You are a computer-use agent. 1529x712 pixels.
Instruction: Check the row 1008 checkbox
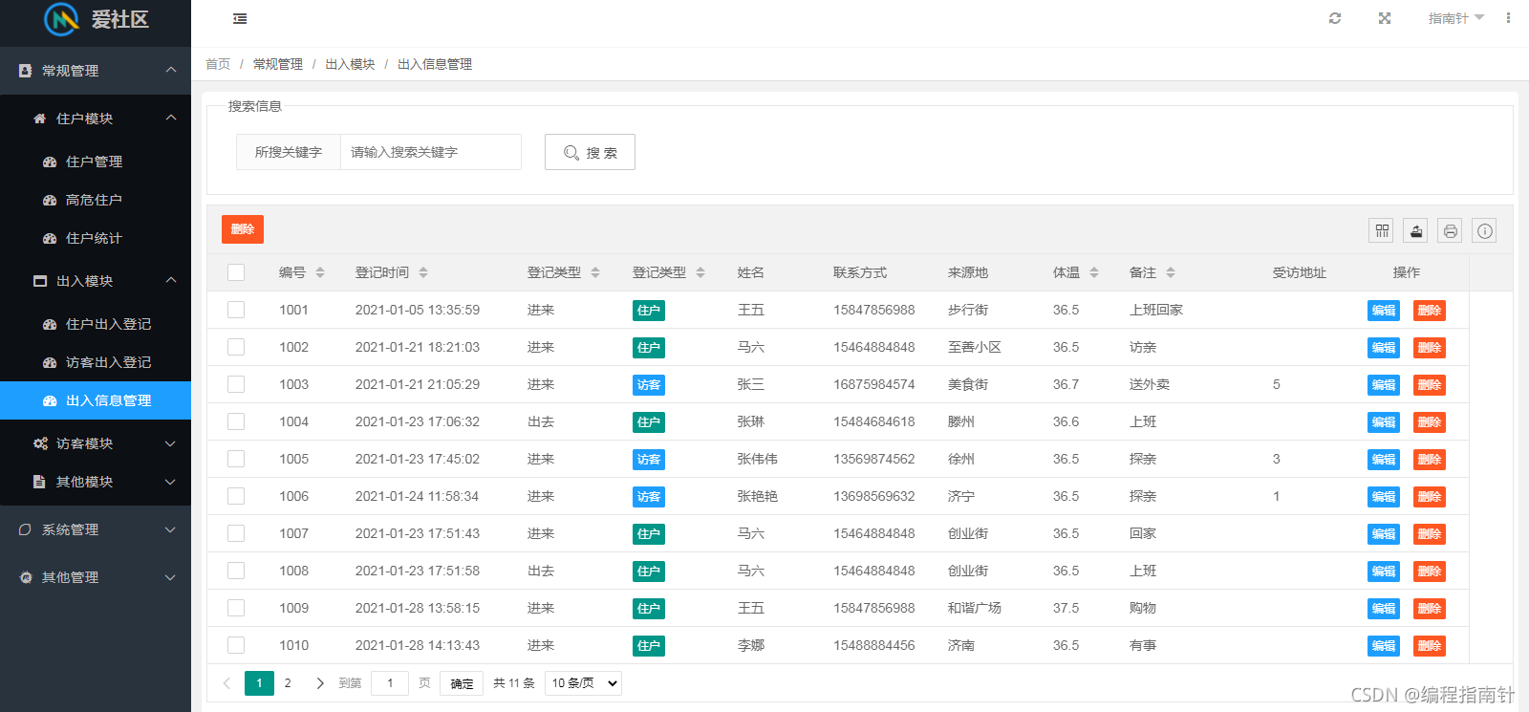(x=236, y=571)
